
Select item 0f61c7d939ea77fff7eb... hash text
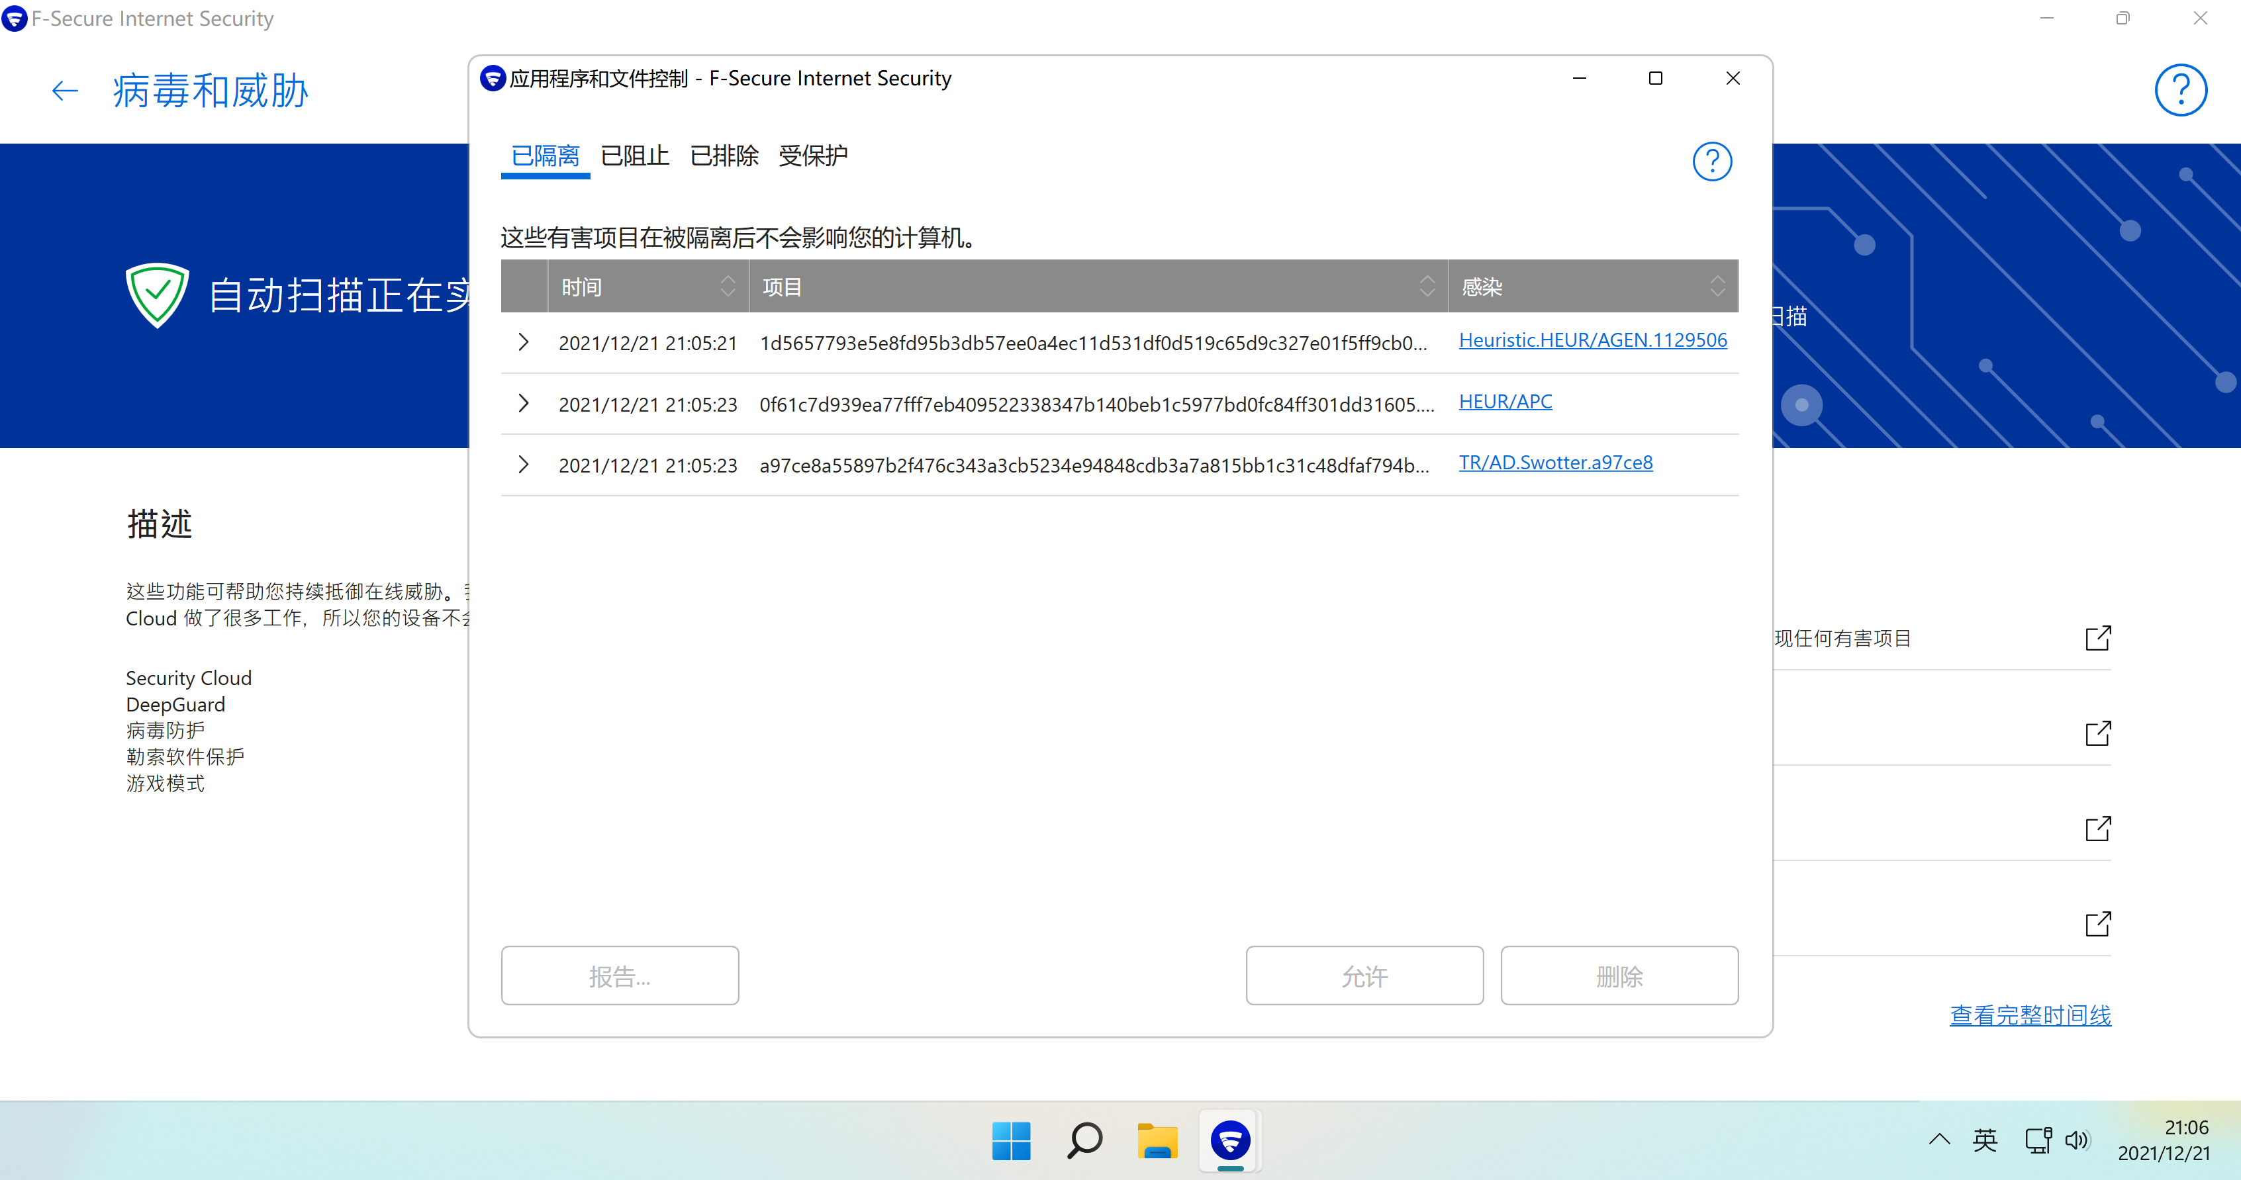tap(1096, 404)
